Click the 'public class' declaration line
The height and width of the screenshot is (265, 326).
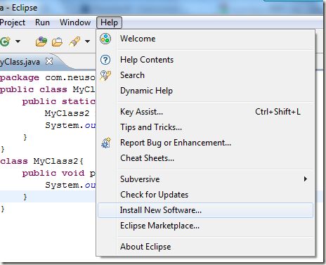pos(48,89)
